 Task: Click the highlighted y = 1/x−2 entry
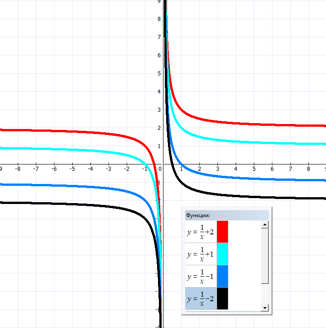click(x=200, y=298)
